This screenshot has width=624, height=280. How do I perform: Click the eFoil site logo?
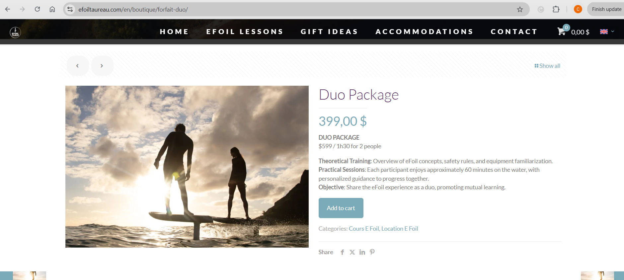tap(15, 32)
